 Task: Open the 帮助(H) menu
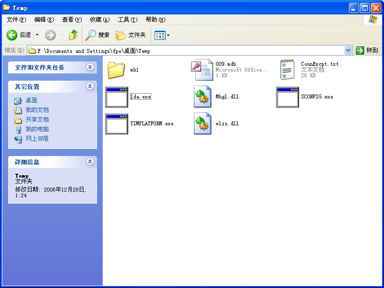(155, 20)
